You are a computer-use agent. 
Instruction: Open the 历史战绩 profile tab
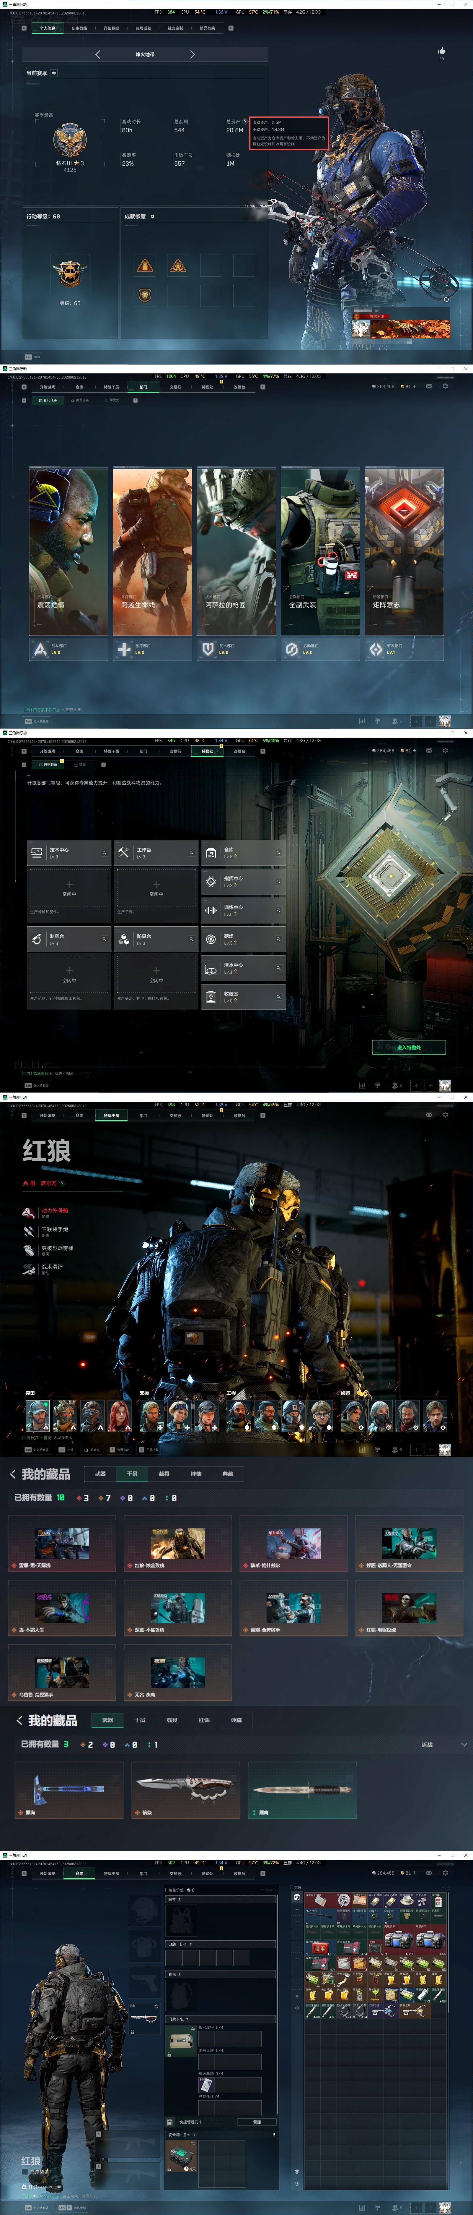(79, 28)
